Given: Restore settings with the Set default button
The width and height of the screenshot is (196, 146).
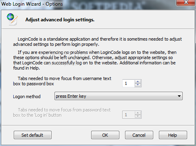Looking at the screenshot, I should (33, 135).
